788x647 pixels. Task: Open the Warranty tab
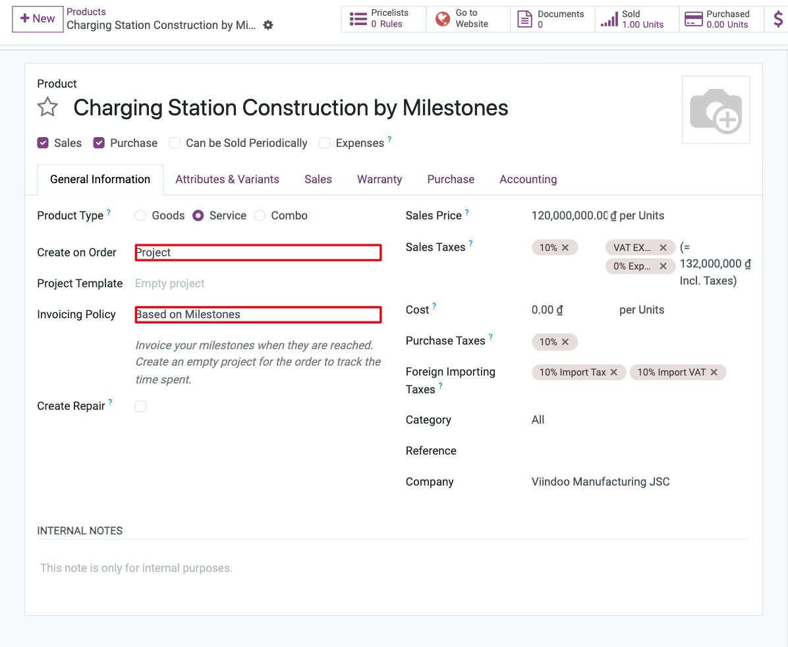click(x=380, y=179)
